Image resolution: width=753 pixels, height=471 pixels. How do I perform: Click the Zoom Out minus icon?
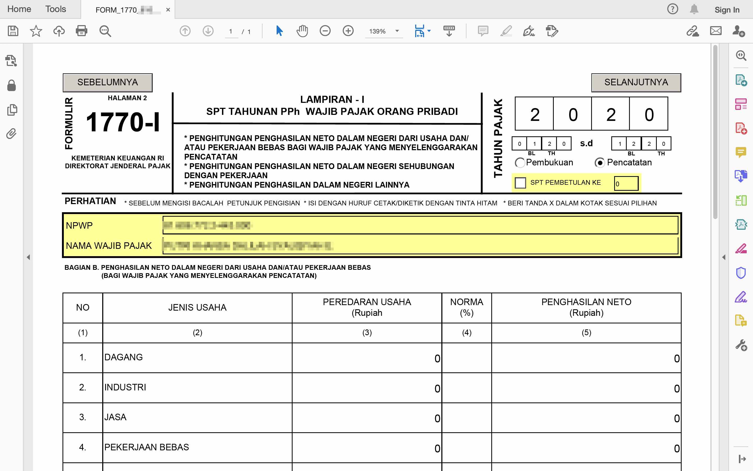point(325,31)
